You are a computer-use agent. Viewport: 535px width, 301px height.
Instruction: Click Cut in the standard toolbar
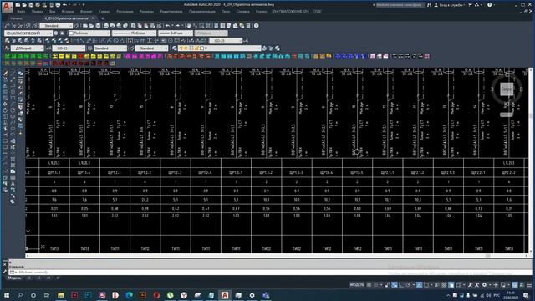coord(133,26)
